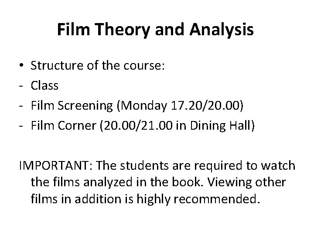Click the Film Screening line
The image size is (314, 235).
(137, 105)
